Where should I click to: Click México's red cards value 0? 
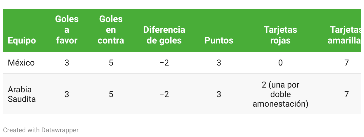click(280, 63)
